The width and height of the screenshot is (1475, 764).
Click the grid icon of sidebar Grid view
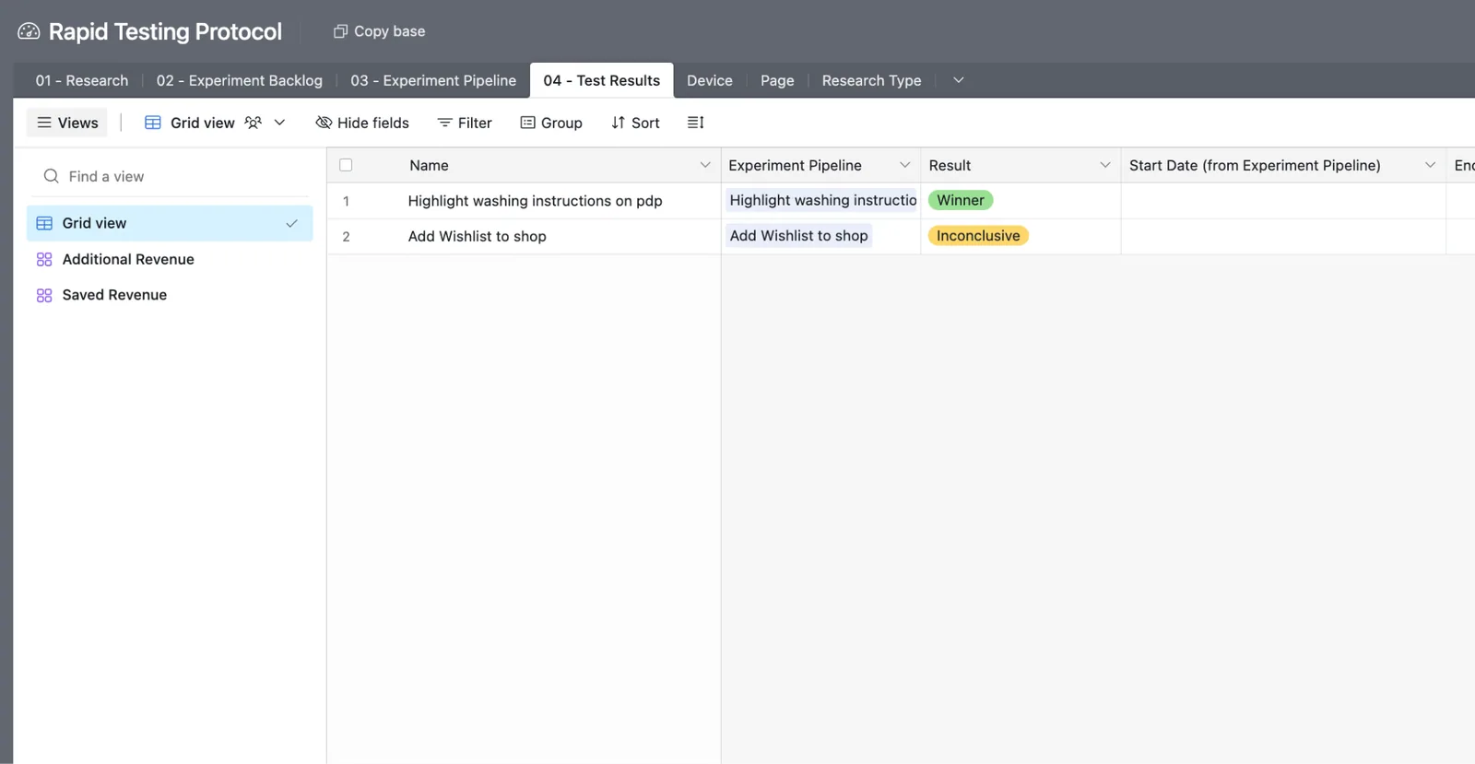tap(44, 224)
